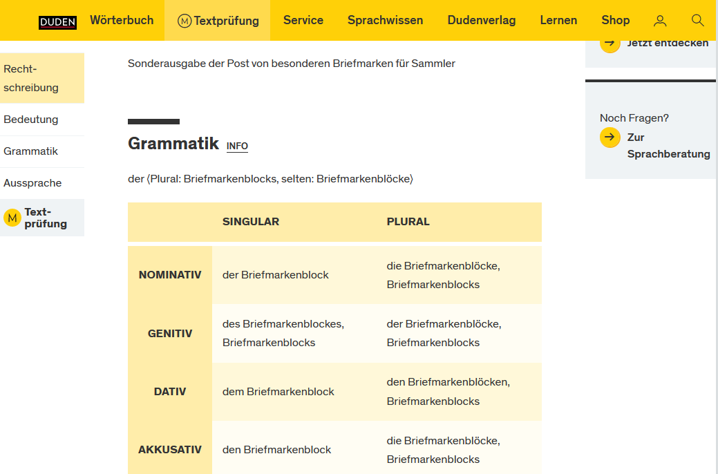Jump to Rechtschreibung section in sidebar
Screen dimensions: 718x474
click(31, 78)
